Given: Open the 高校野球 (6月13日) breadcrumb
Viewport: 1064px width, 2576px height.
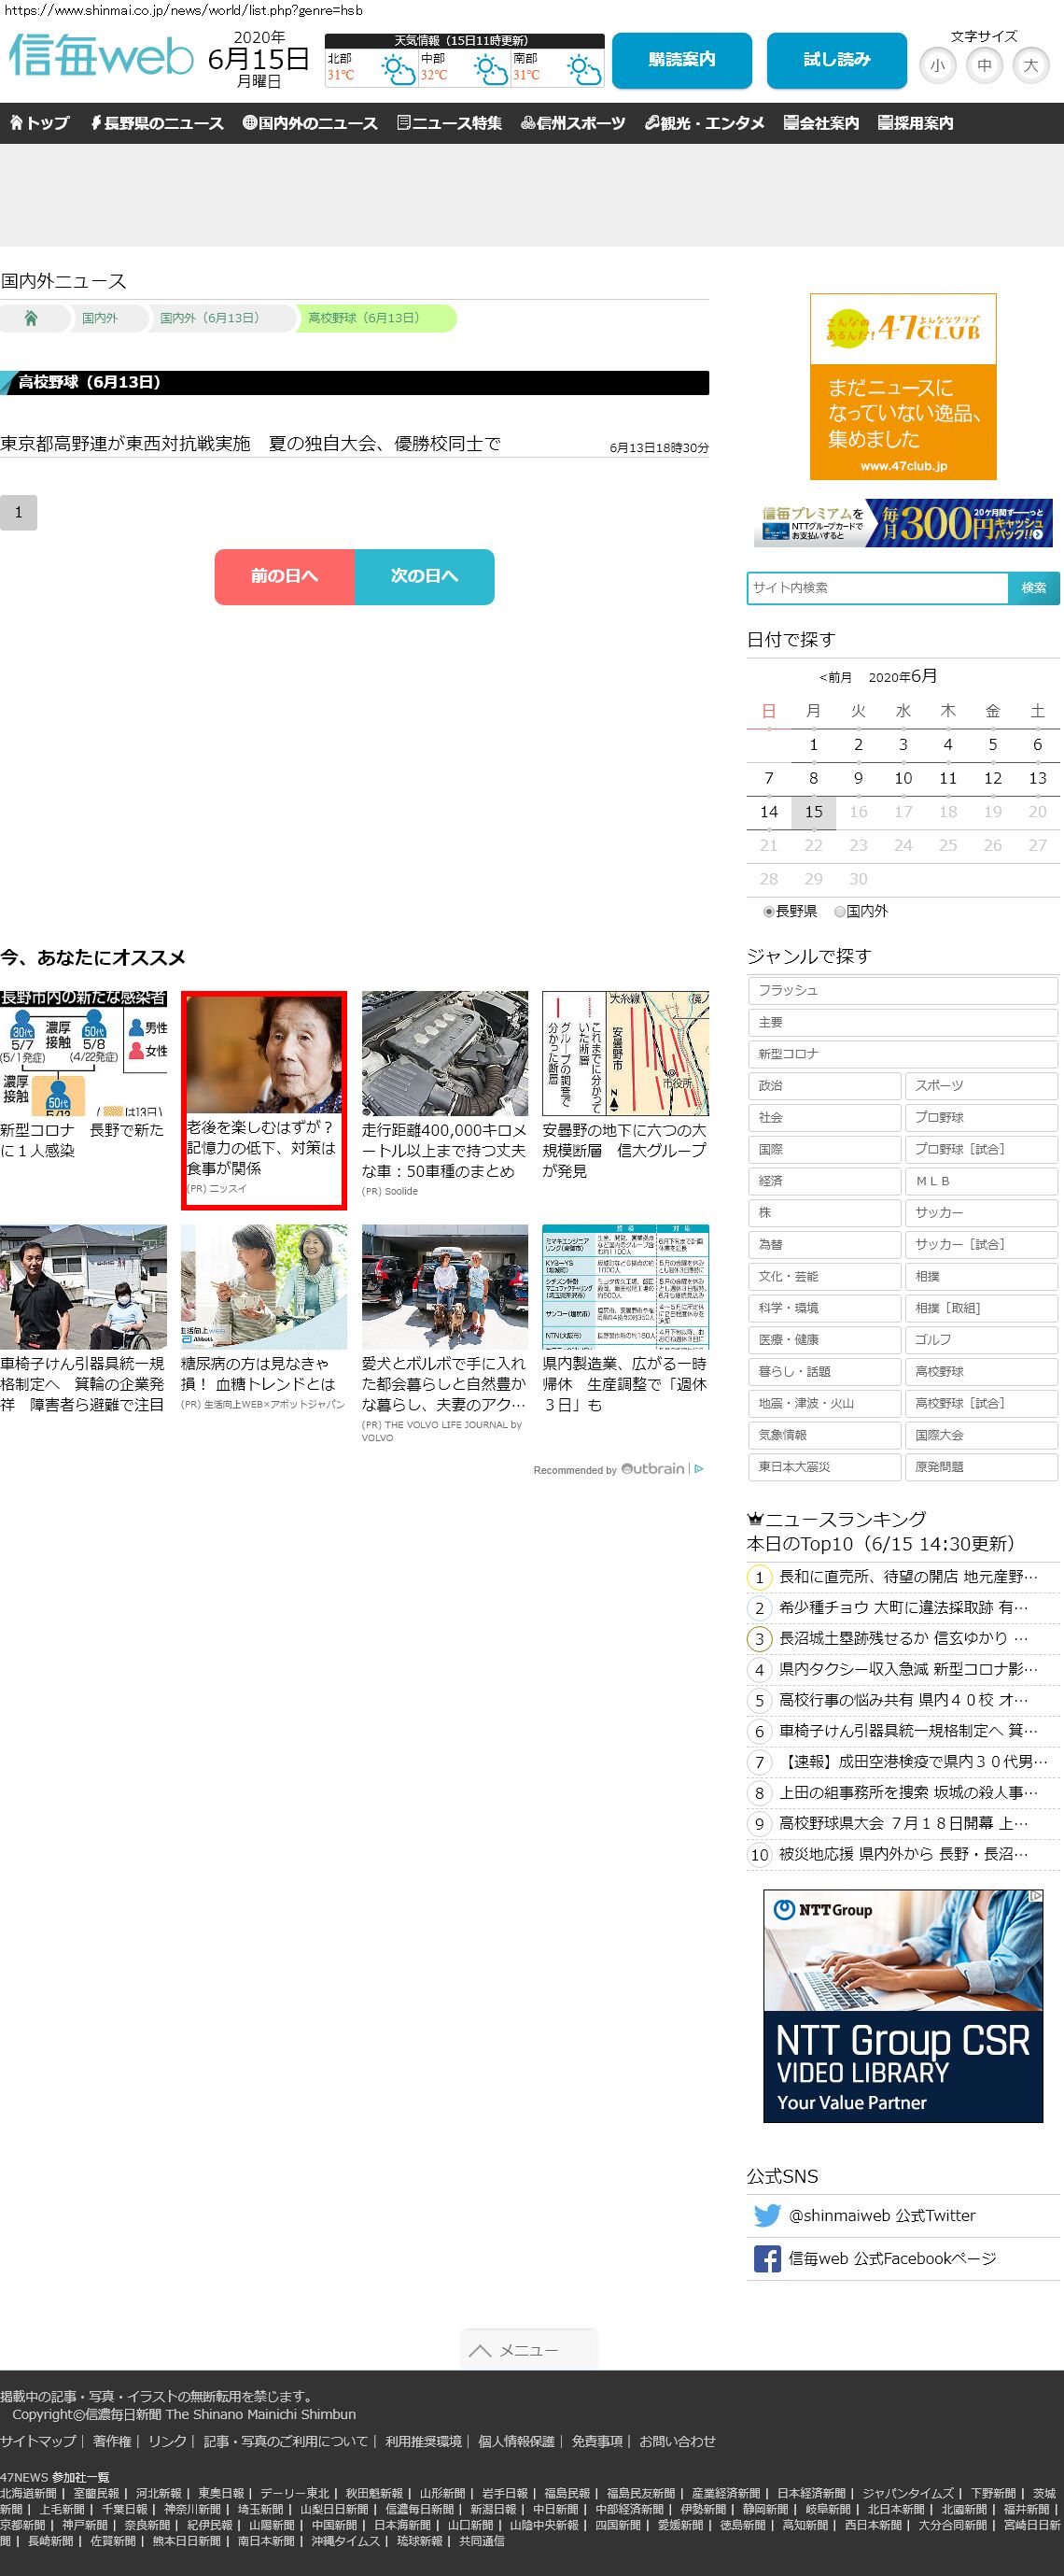Looking at the screenshot, I should click(x=364, y=318).
